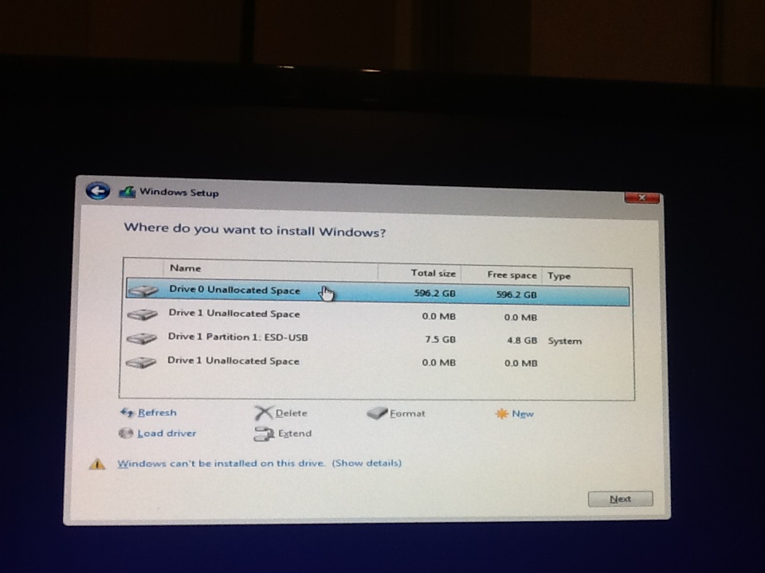
Task: Click the 7.5 GB total size value
Action: [440, 339]
